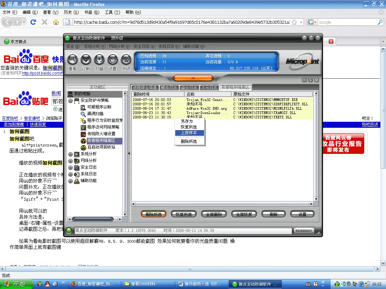The width and height of the screenshot is (386, 289).
Task: Click the 全部恢复 button
Action: pyautogui.click(x=244, y=214)
